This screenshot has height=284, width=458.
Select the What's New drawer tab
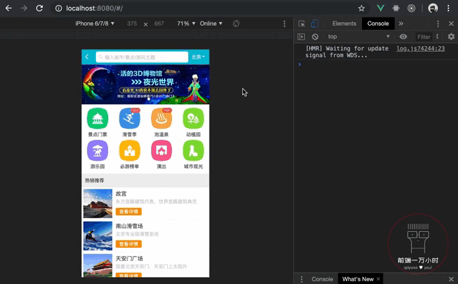click(358, 279)
